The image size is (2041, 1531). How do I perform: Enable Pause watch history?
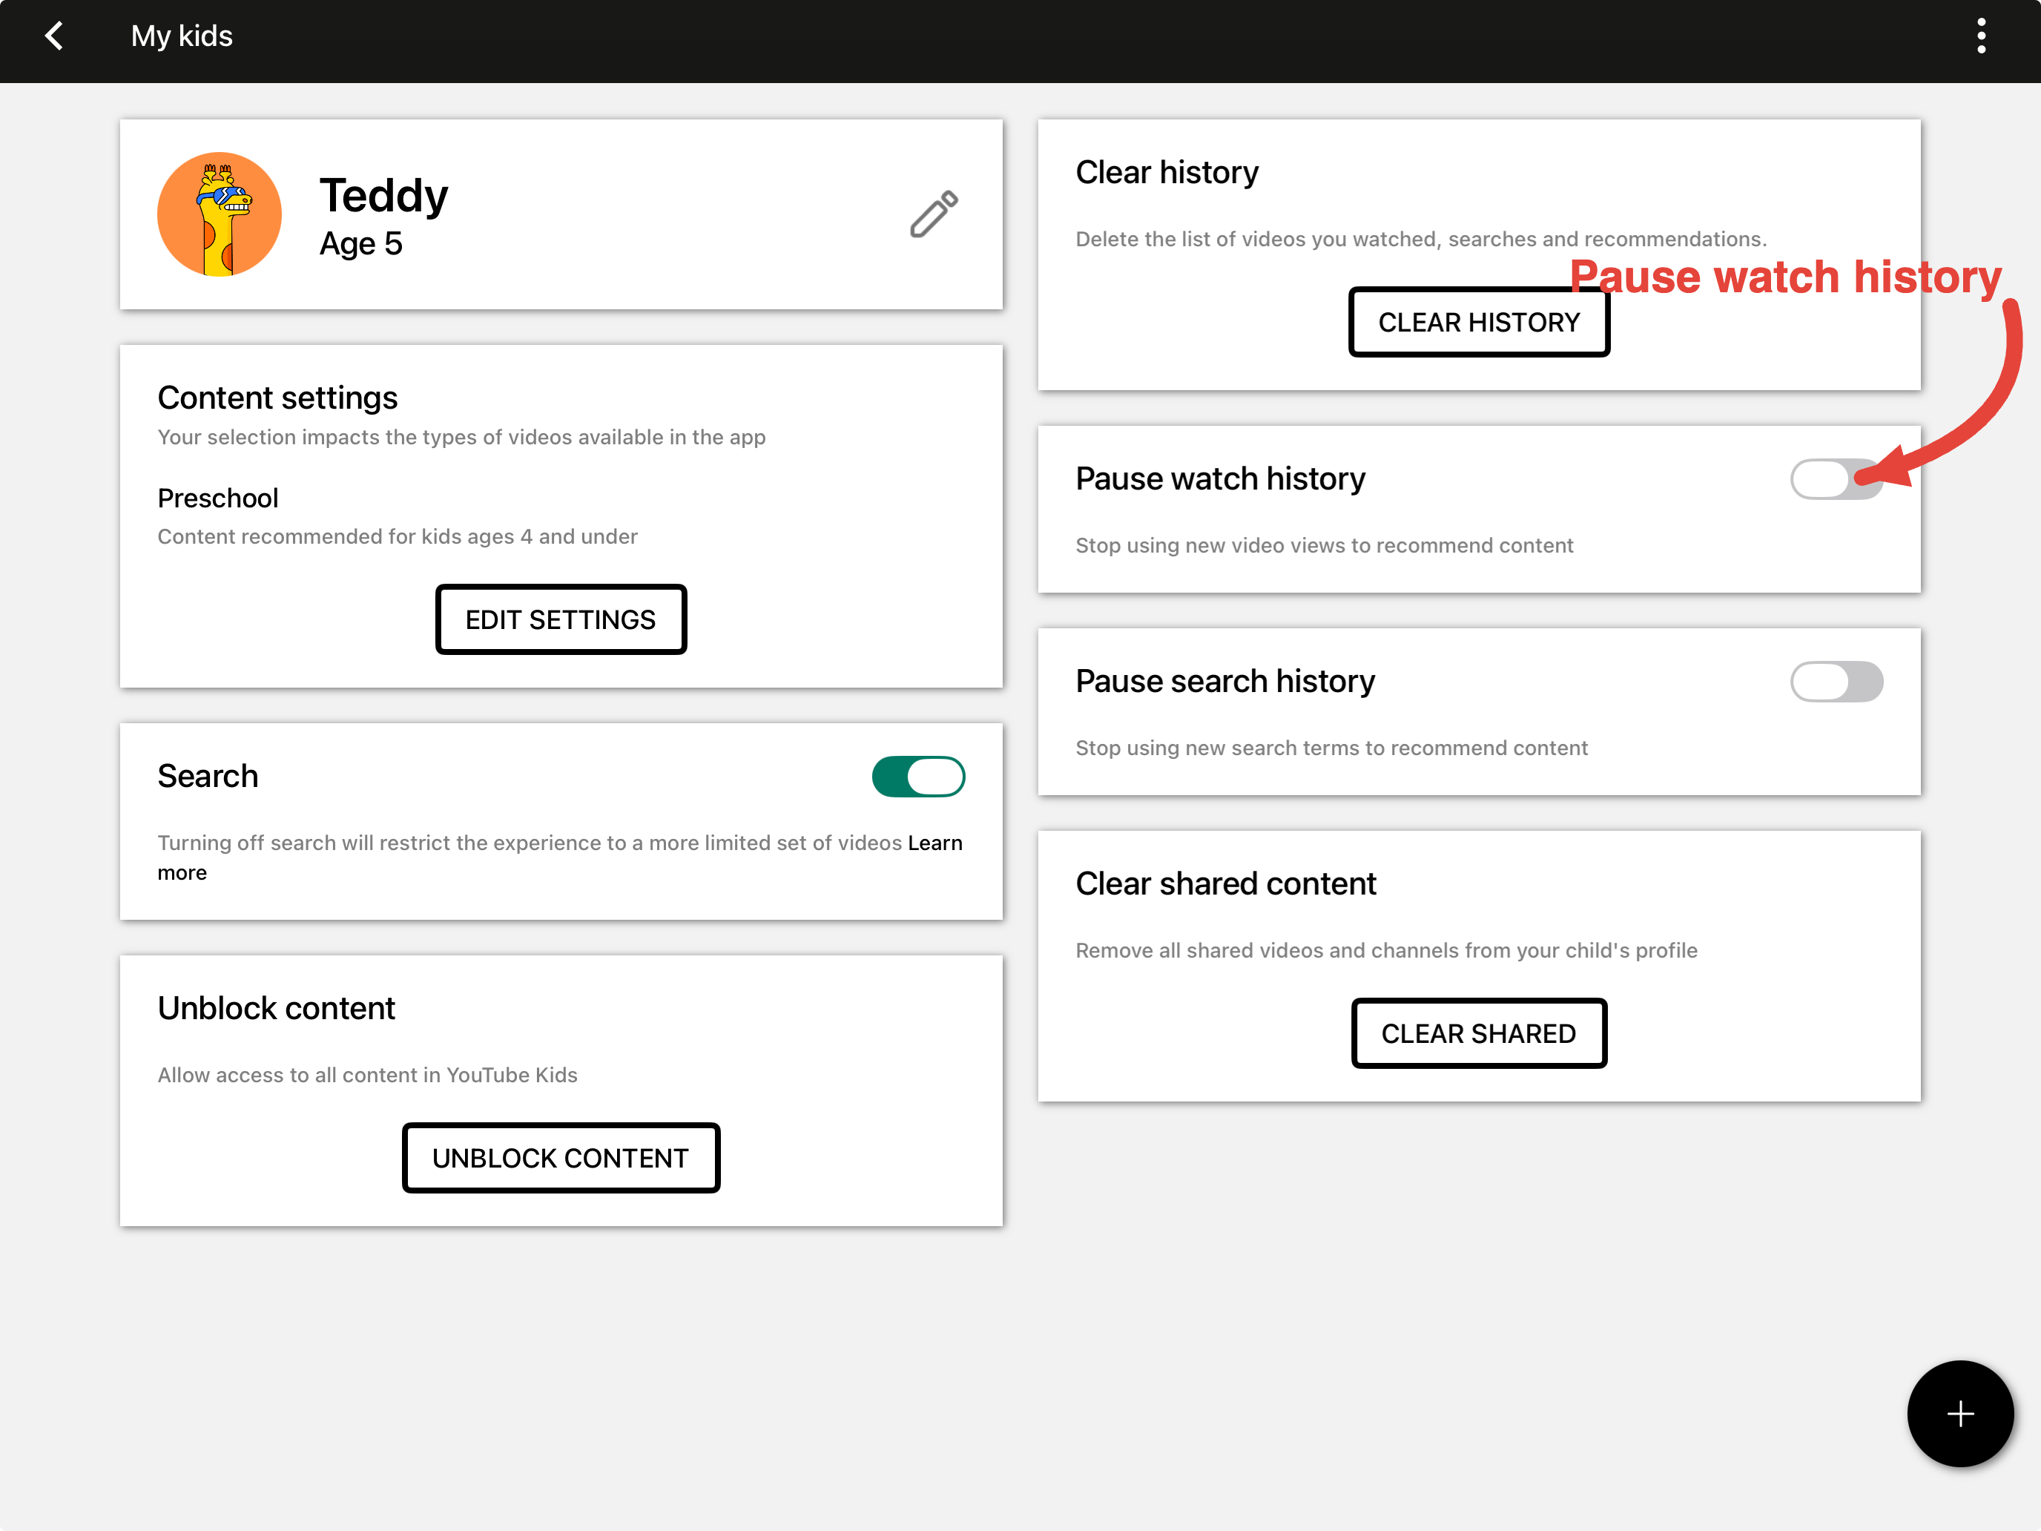click(x=1837, y=479)
